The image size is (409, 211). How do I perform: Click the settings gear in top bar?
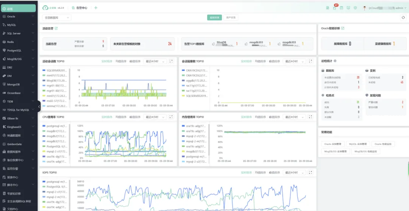pyautogui.click(x=355, y=8)
